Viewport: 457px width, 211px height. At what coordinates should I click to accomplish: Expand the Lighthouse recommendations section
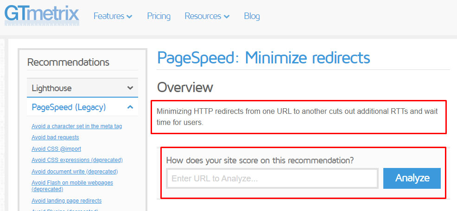pos(83,88)
